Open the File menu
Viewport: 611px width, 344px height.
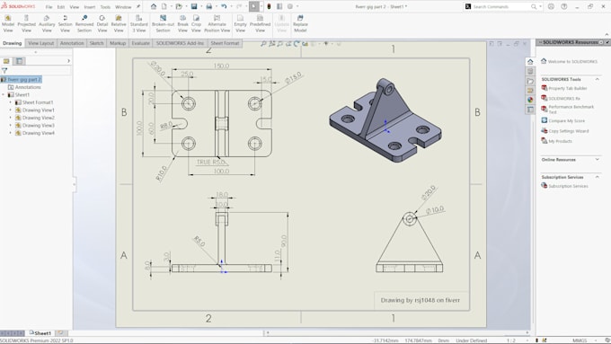[49, 7]
